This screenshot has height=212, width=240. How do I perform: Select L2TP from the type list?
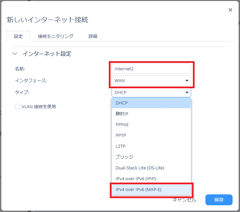[x=151, y=146]
